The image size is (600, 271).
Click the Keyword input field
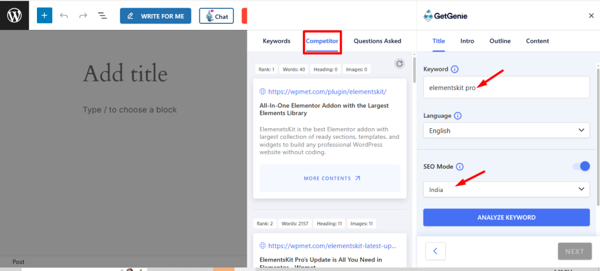[x=506, y=87]
